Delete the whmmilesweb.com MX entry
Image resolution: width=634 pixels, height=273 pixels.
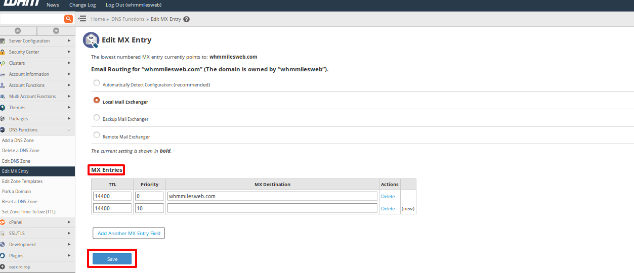click(x=388, y=196)
